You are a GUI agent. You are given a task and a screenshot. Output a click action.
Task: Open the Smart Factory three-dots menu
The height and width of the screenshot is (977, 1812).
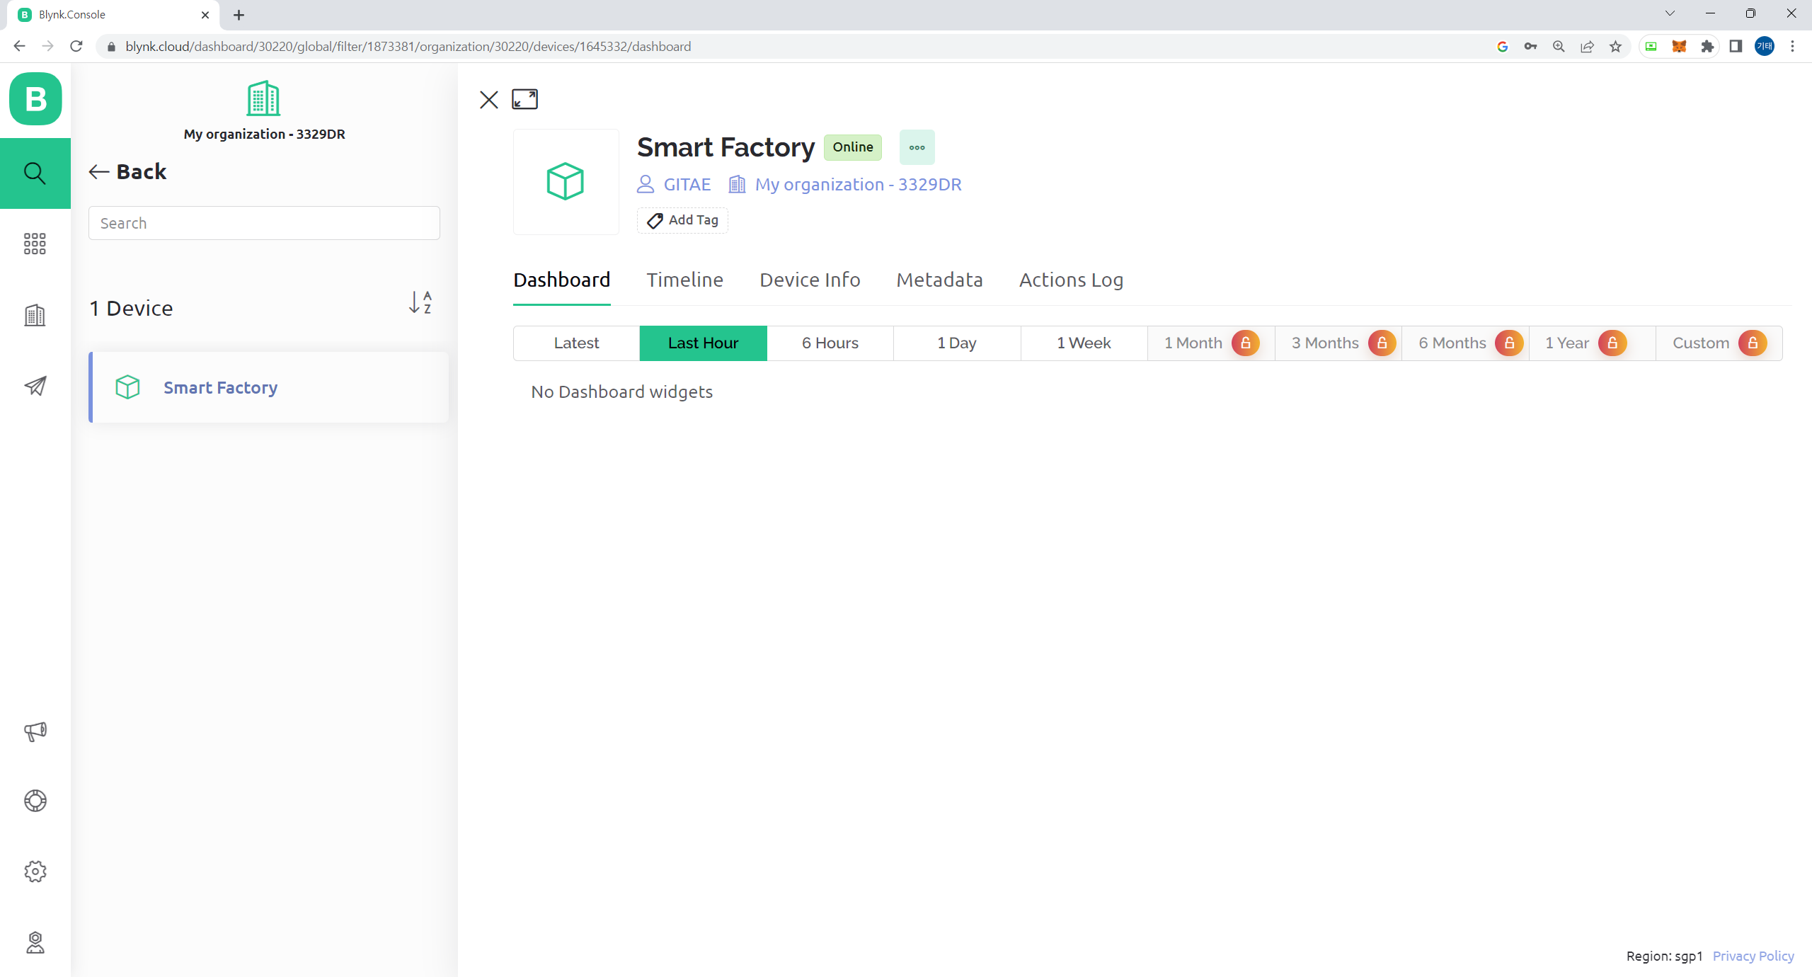(x=917, y=147)
